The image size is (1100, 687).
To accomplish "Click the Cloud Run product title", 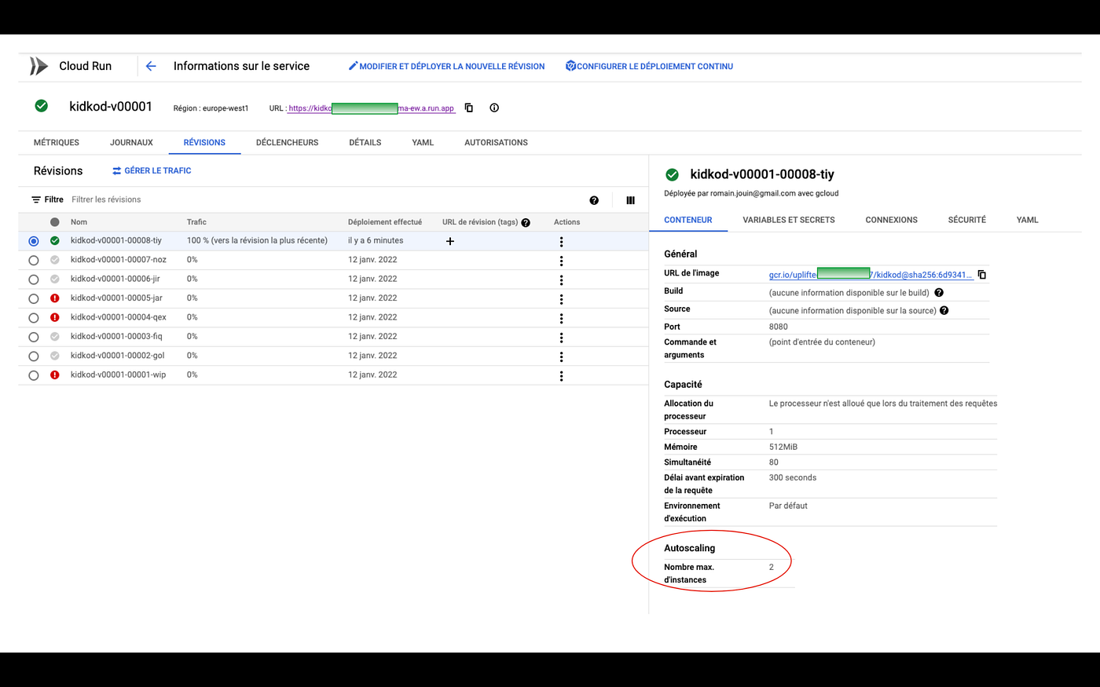I will tap(86, 66).
